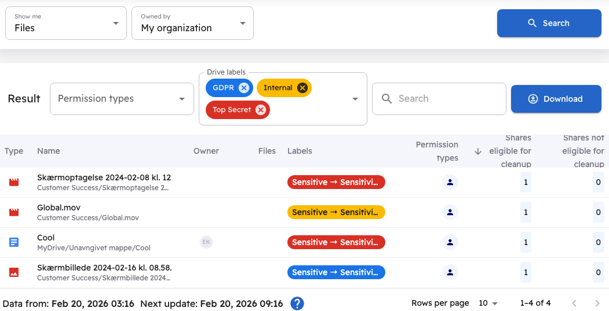Click eligible shares count in Cool row
The image size is (609, 311).
[526, 242]
